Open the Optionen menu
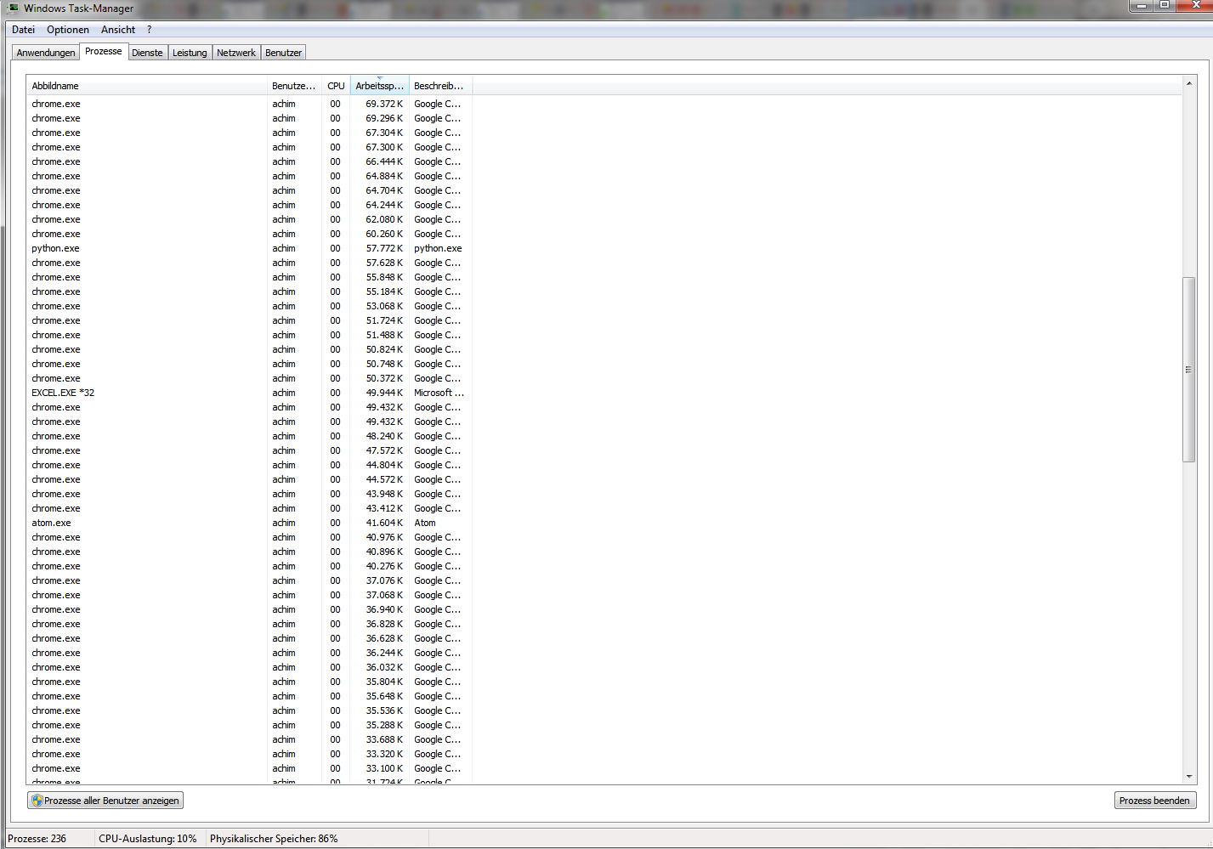 tap(68, 30)
